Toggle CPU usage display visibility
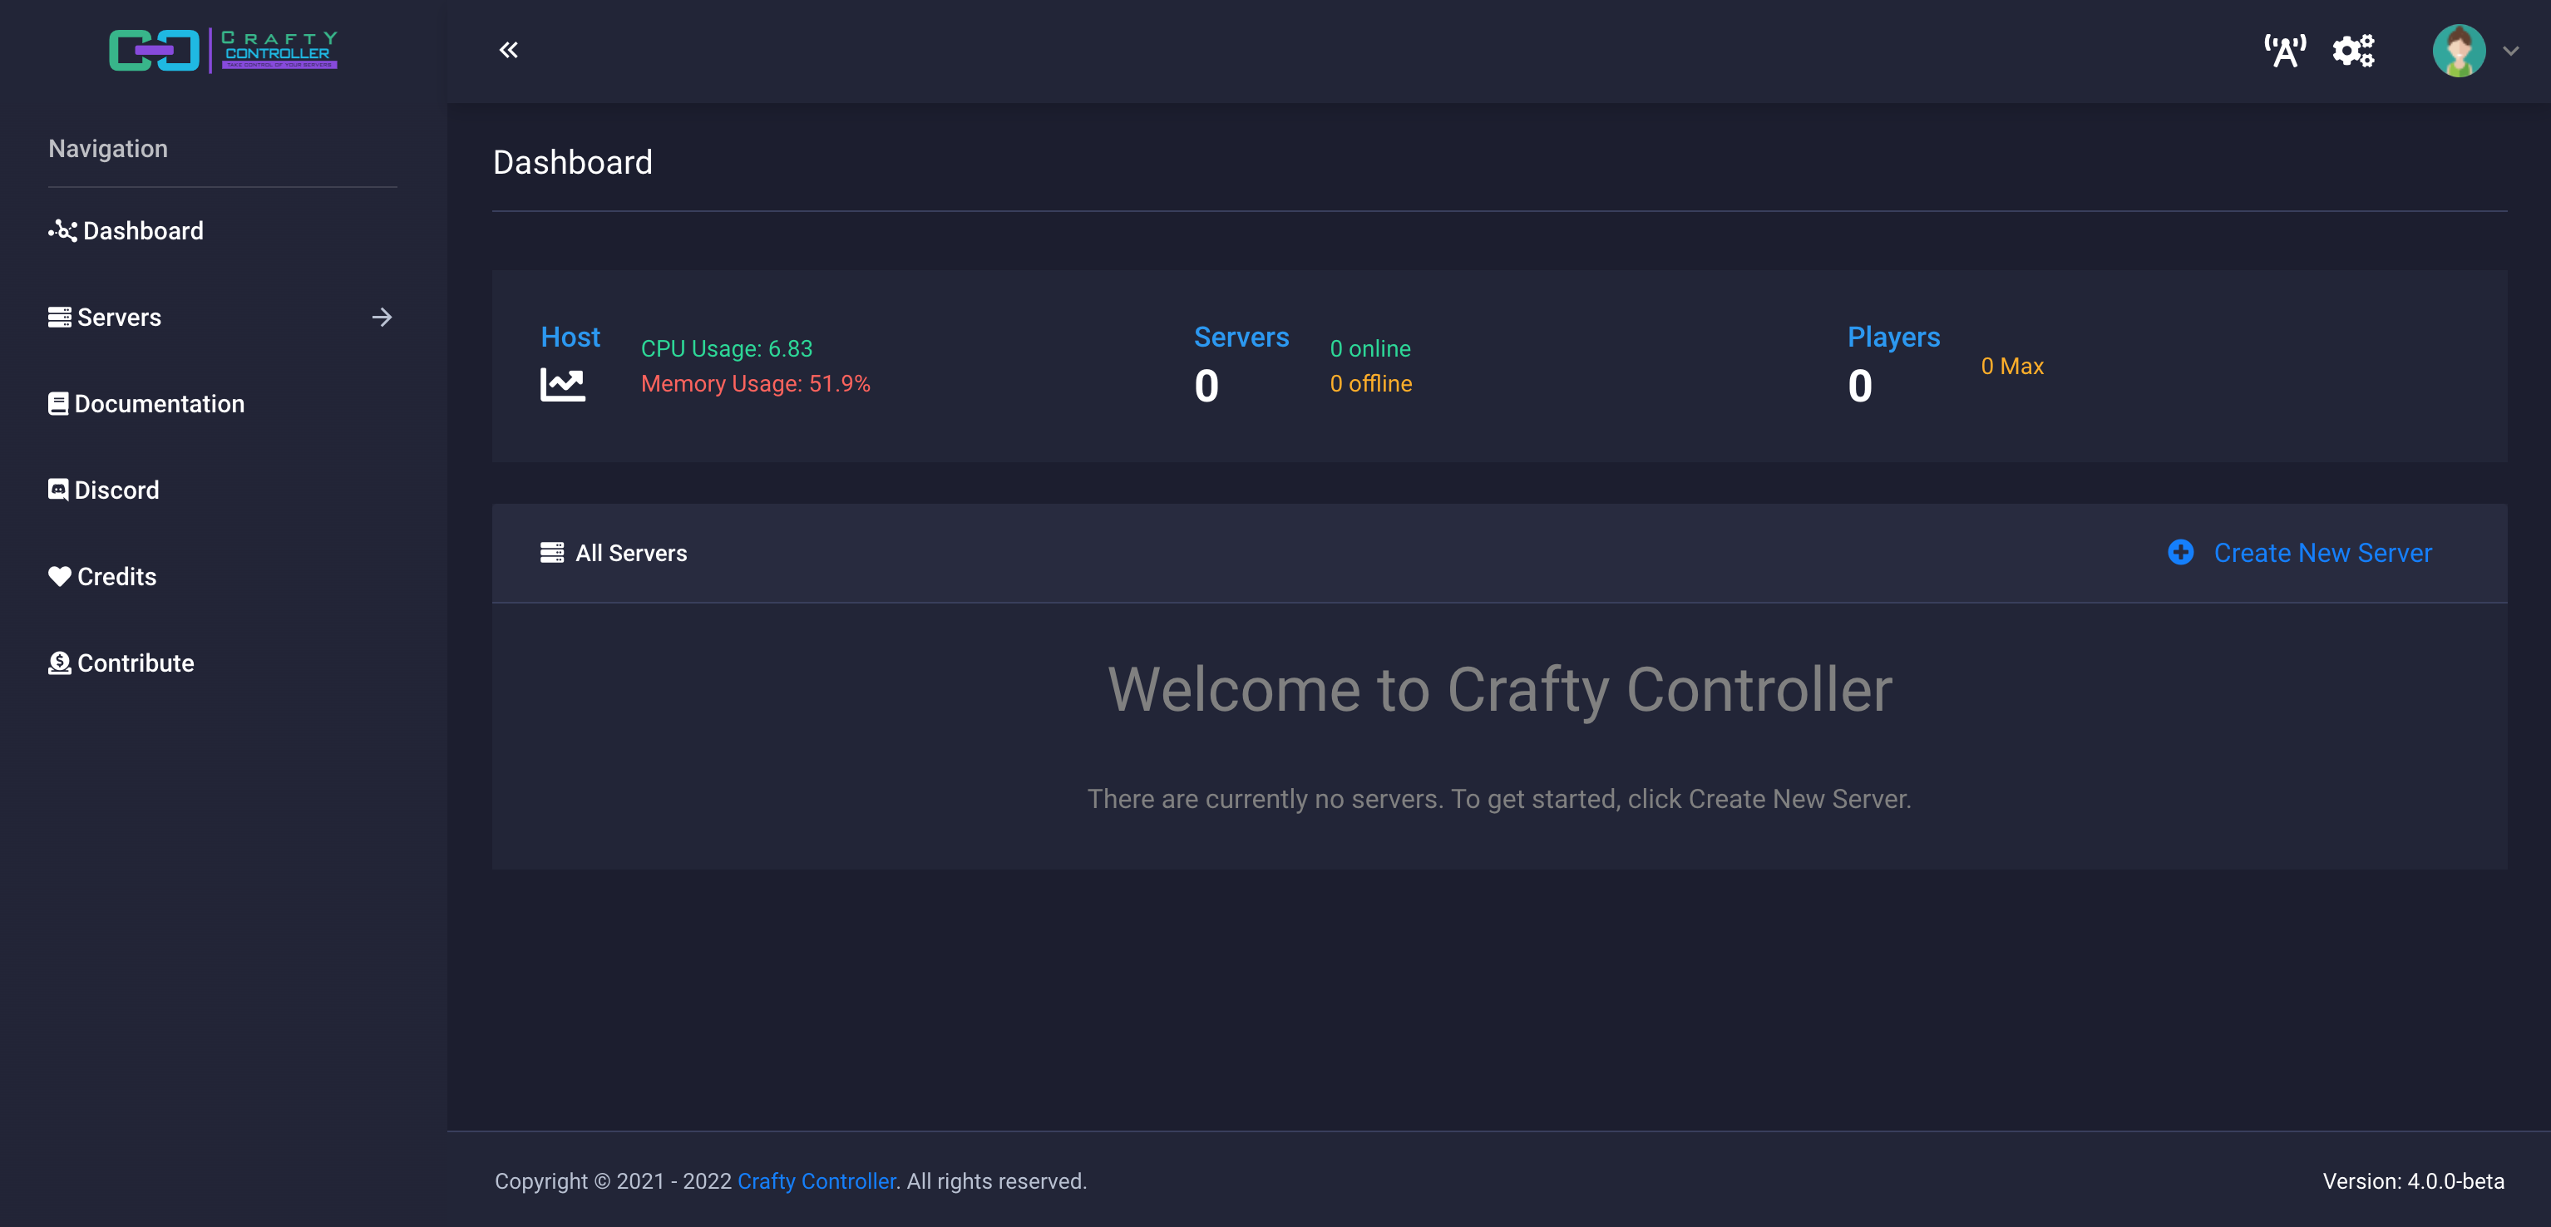 726,347
